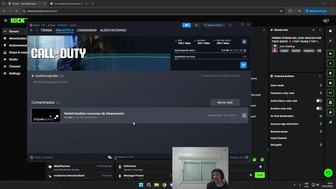Open Amigos y chat in Steam

(x=239, y=157)
